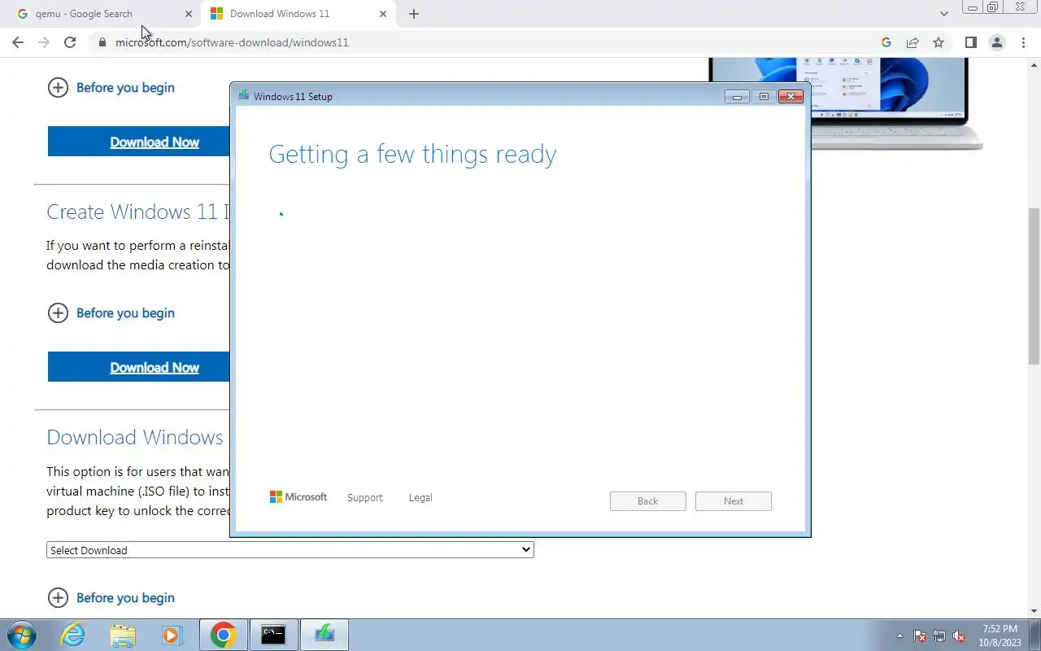Close the qemu Google Search tab
1041x651 pixels.
click(189, 14)
